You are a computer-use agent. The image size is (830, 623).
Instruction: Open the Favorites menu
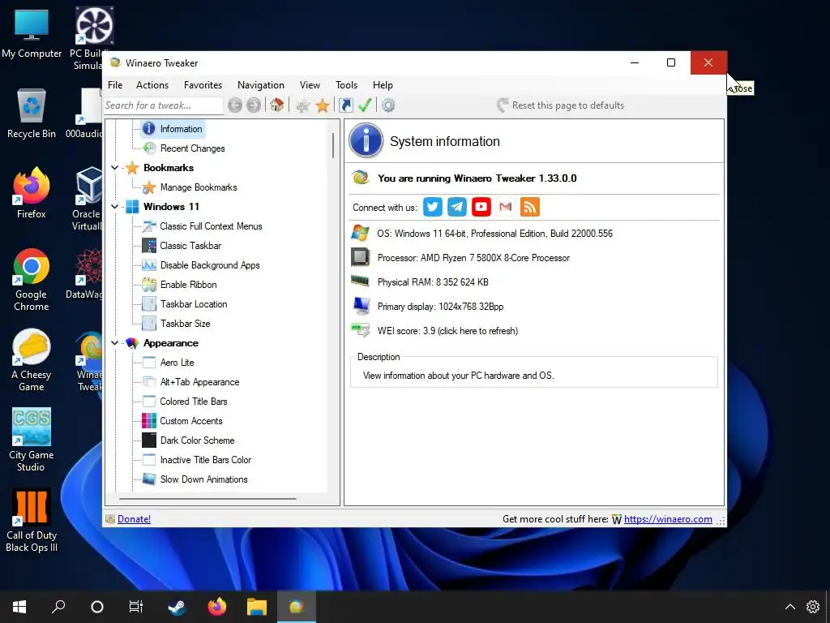pyautogui.click(x=203, y=84)
